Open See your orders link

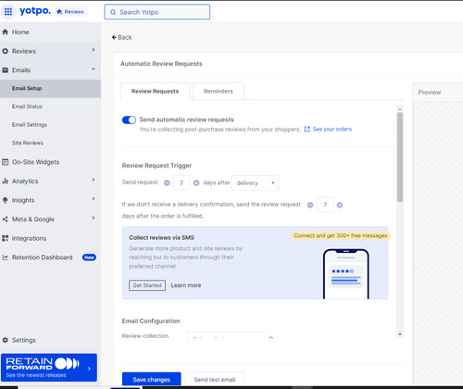tap(332, 129)
